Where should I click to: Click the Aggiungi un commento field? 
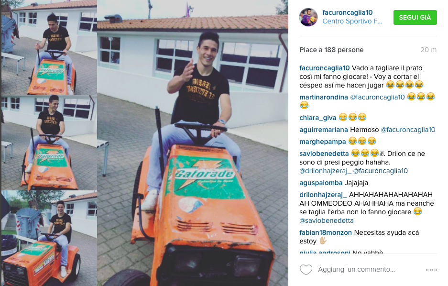(x=356, y=269)
